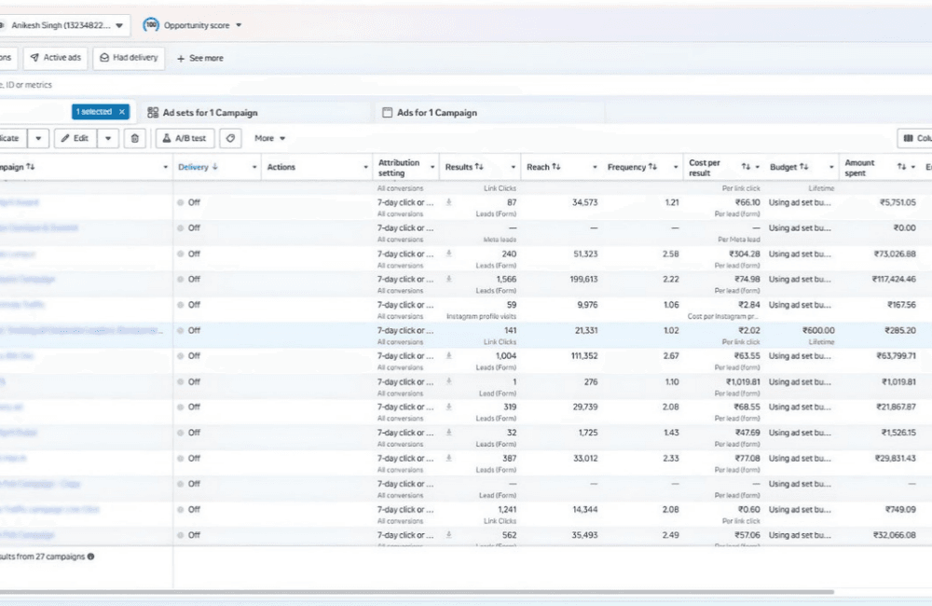The image size is (932, 606).
Task: Click the Opportunity score 100 circle icon
Action: (x=151, y=25)
